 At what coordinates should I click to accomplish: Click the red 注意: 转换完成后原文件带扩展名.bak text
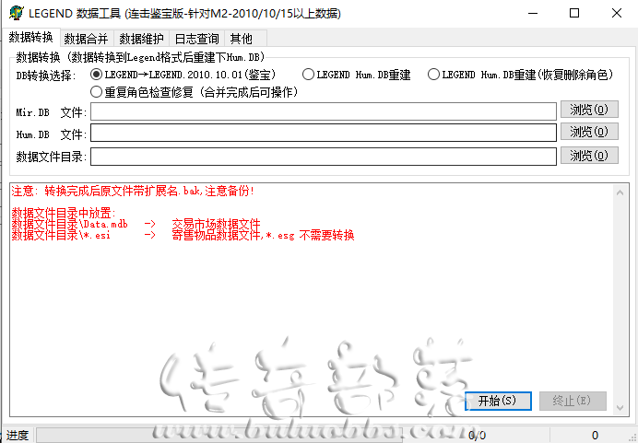(133, 191)
